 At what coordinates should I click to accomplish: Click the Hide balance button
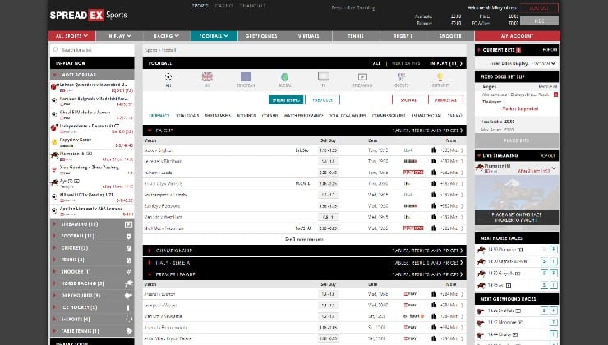coord(539,21)
